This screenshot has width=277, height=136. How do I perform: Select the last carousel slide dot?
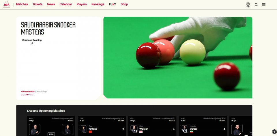33,95
